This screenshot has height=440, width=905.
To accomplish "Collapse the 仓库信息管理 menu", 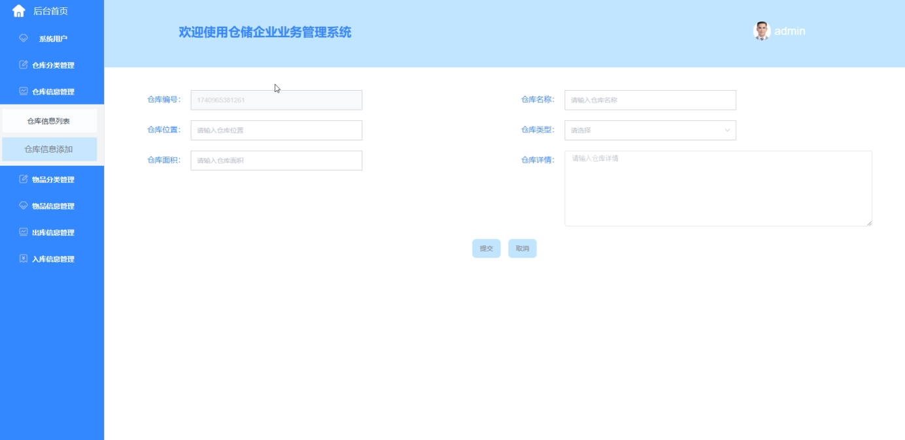I will [x=52, y=91].
